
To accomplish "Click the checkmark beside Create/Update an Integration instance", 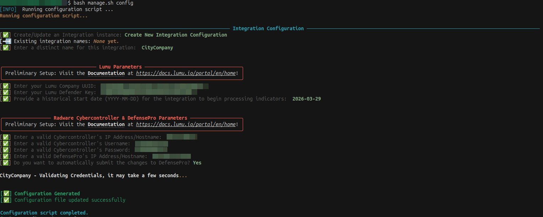I will [6, 35].
